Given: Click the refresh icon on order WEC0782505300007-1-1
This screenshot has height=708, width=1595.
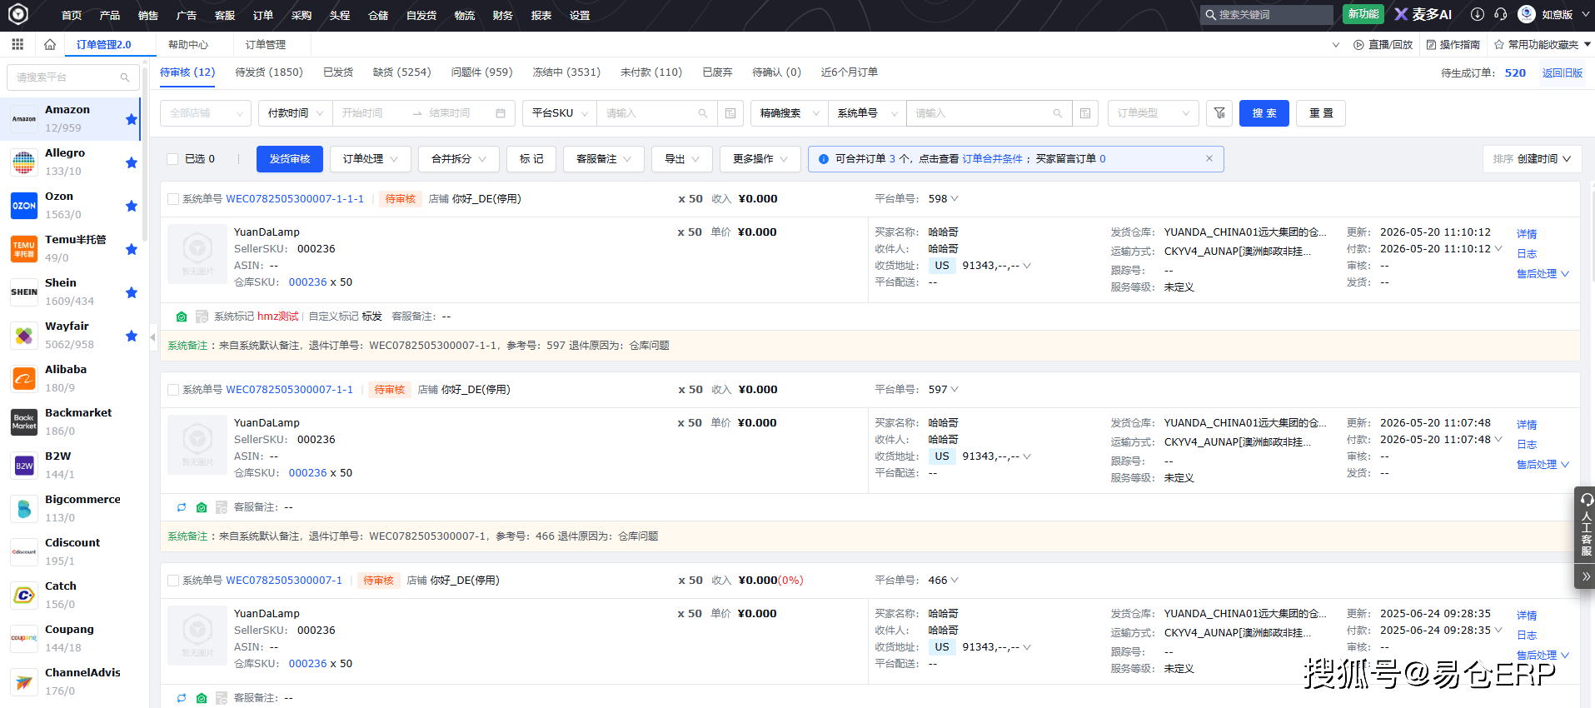Looking at the screenshot, I should pyautogui.click(x=182, y=507).
